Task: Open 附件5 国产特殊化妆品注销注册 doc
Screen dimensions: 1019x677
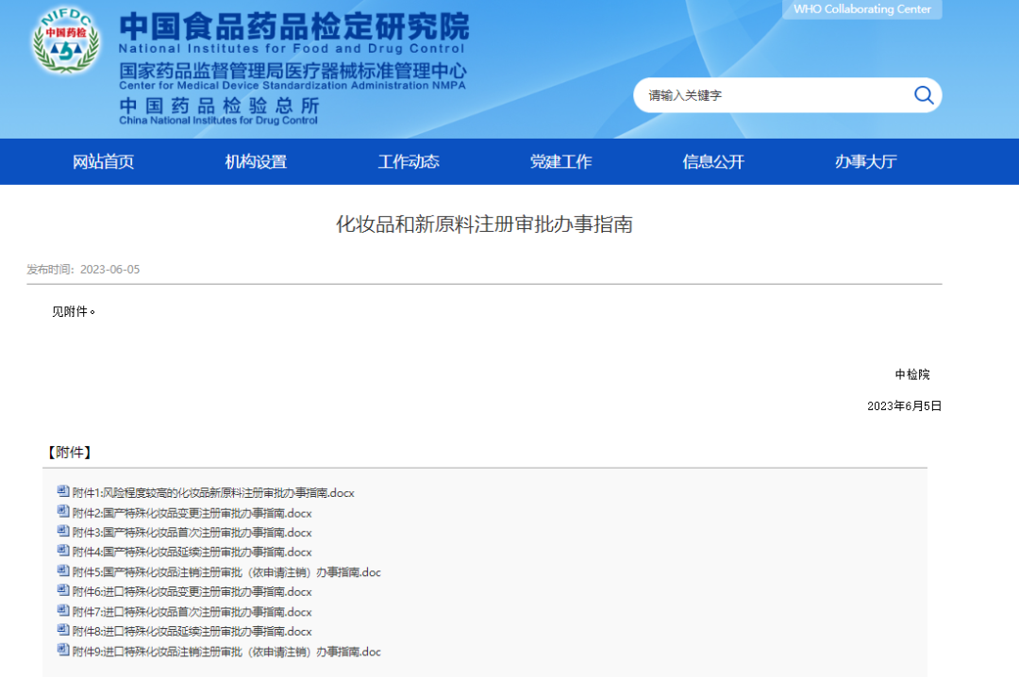Action: [226, 572]
